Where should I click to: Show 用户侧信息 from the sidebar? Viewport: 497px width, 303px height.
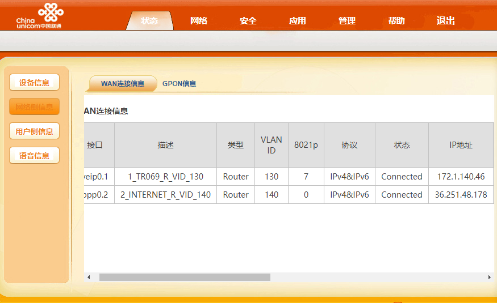click(x=34, y=131)
